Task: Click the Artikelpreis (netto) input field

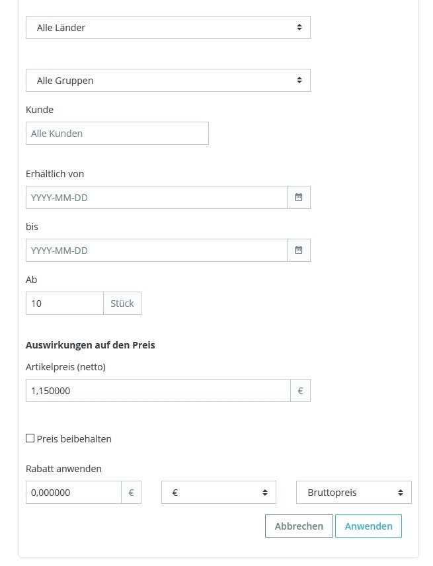Action: pos(158,391)
